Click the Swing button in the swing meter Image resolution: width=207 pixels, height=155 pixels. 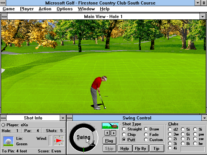[x=83, y=137]
